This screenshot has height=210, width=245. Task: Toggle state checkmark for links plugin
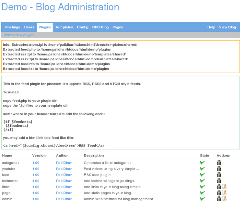pyautogui.click(x=202, y=187)
